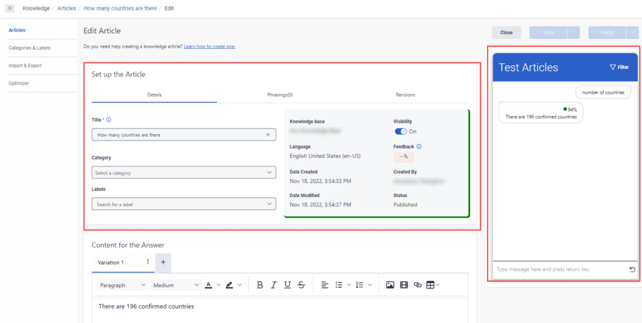The width and height of the screenshot is (642, 323).
Task: Open the Category dropdown
Action: [184, 172]
